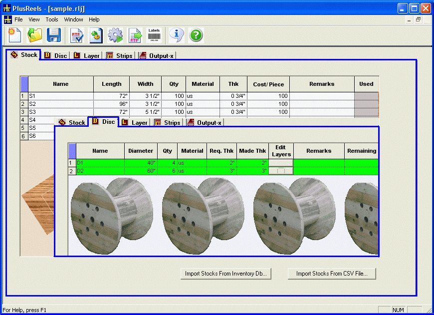This screenshot has width=434, height=315.
Task: Show info with the blue speech bubble icon
Action: coord(176,35)
